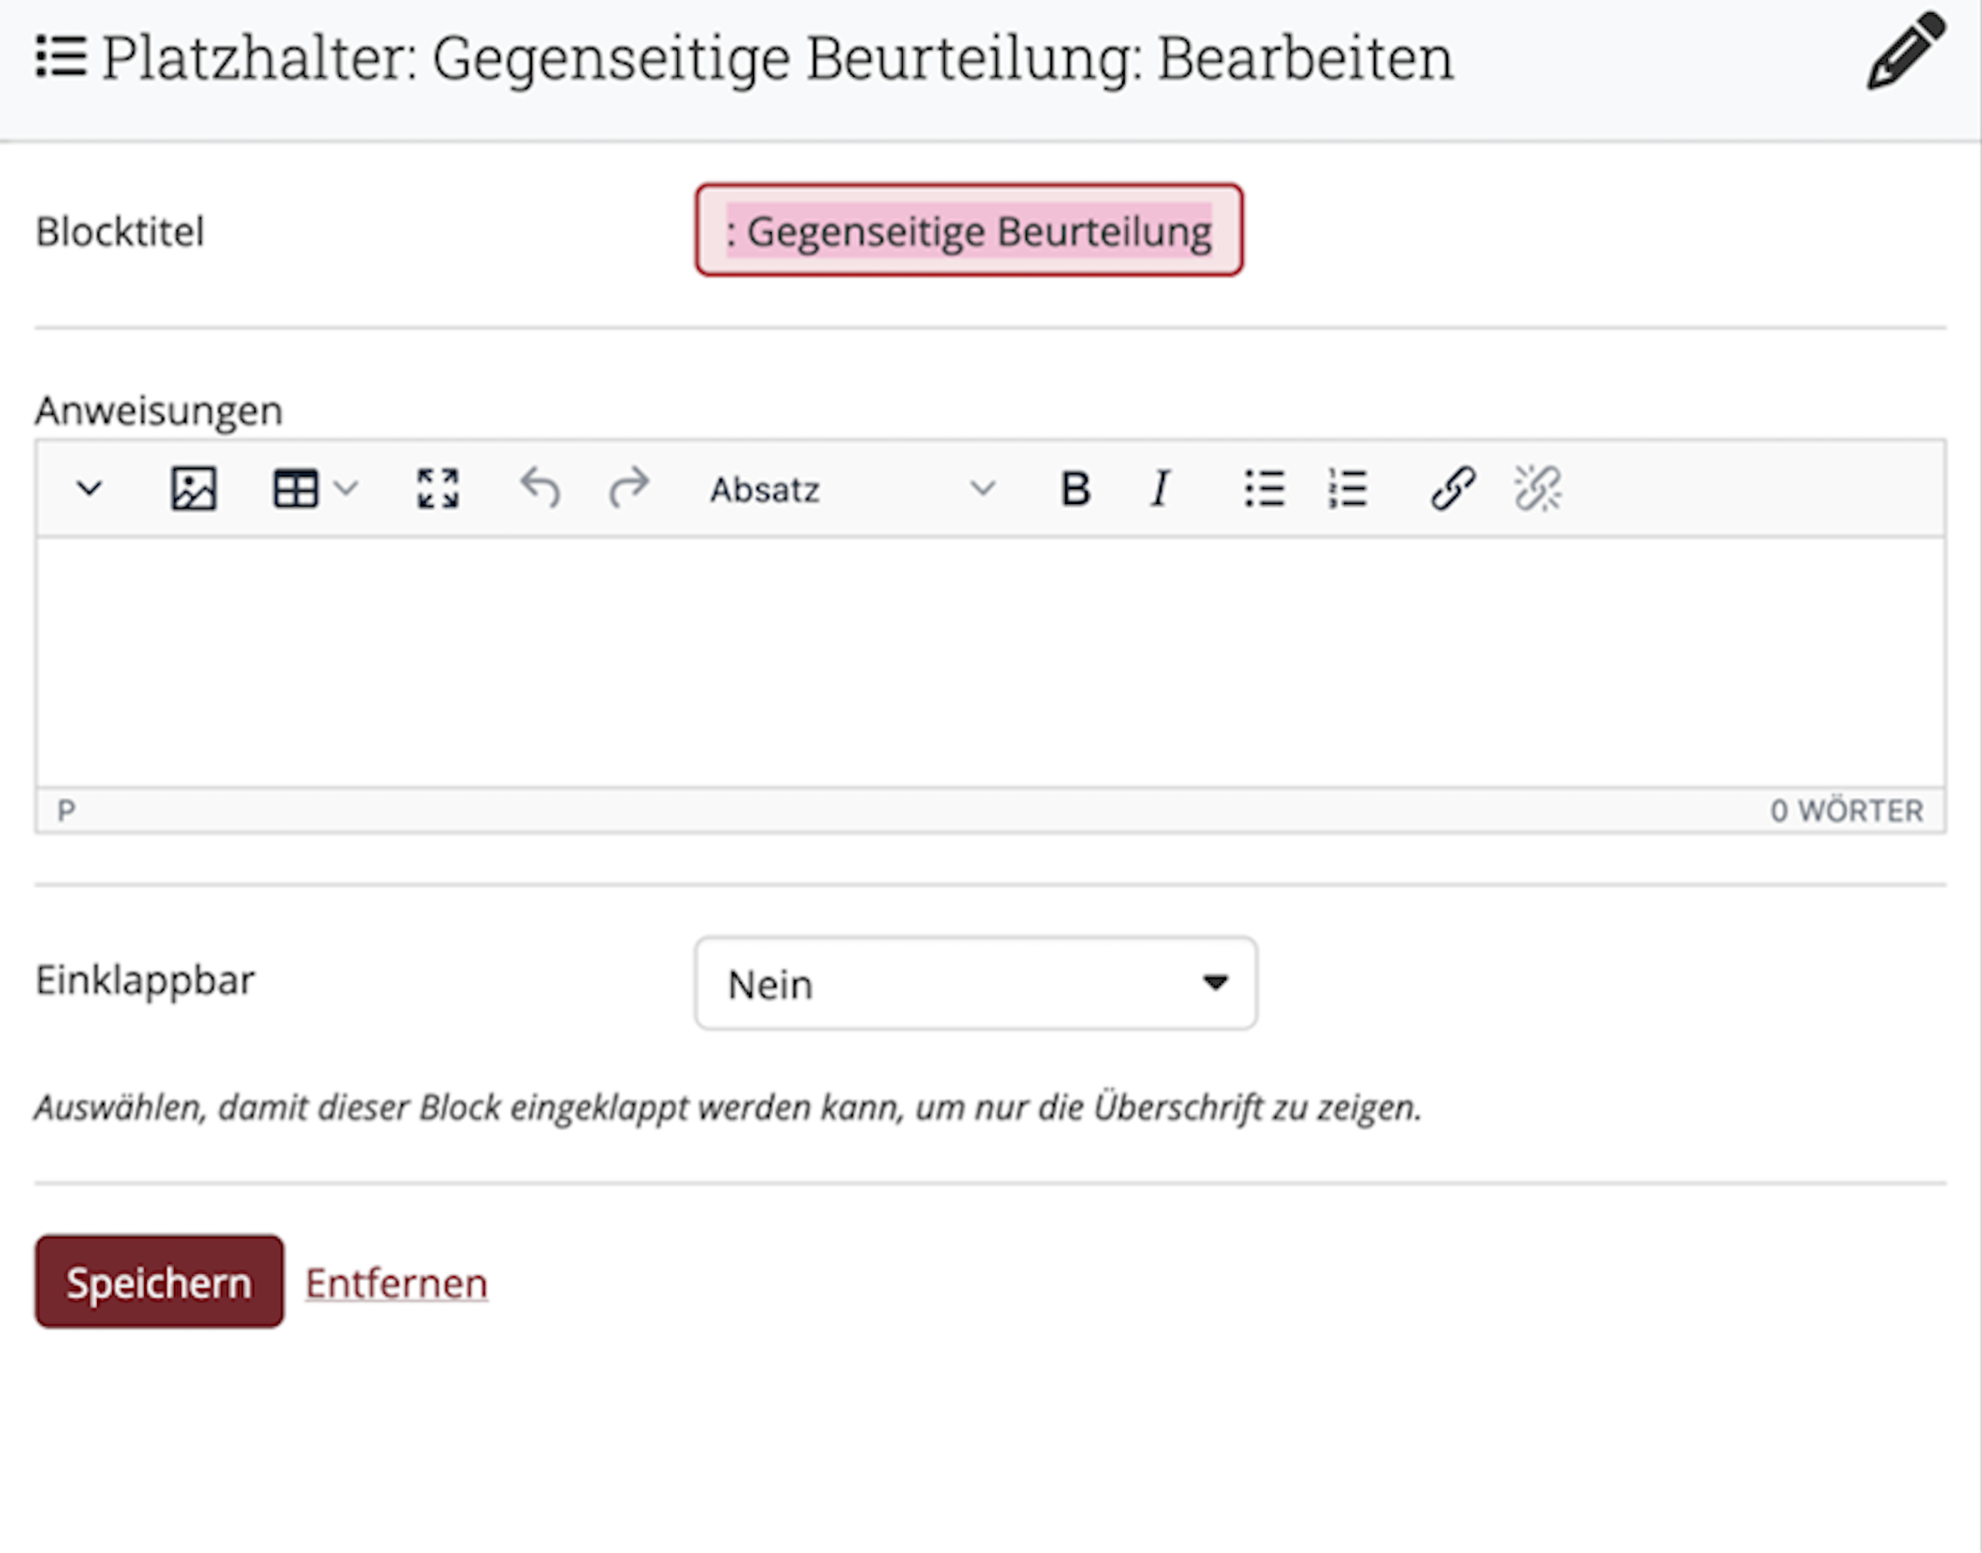This screenshot has height=1553, width=1982.
Task: Click the insert link icon
Action: pos(1452,489)
